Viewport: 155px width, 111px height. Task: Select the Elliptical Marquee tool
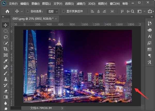coord(5,31)
